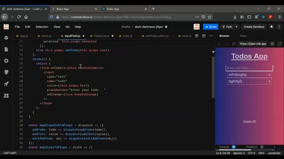
Task: Toggle the preview panel layout icon
Action: [204, 36]
